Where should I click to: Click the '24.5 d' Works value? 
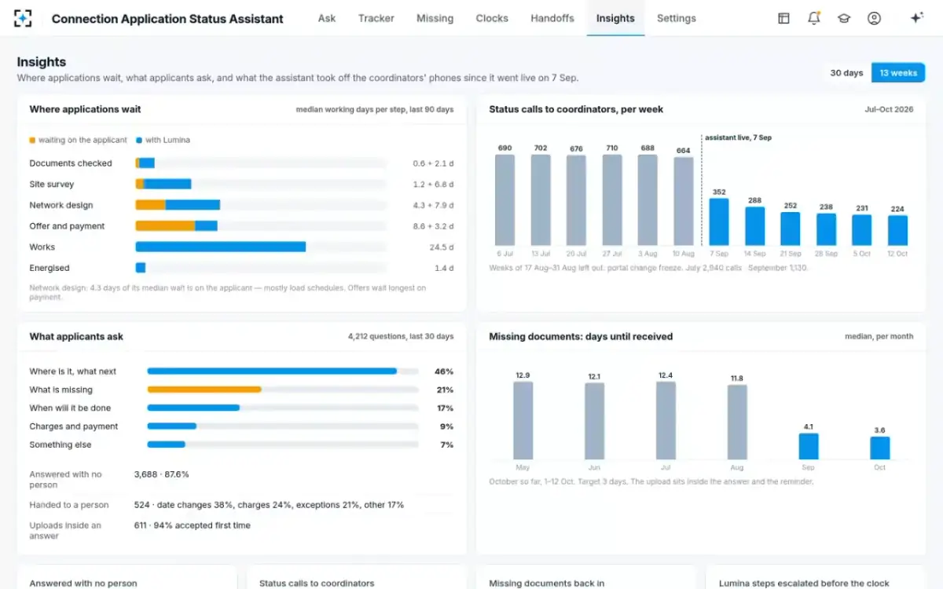click(x=442, y=247)
